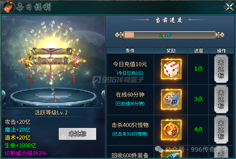Viewport: 236px width, 159px height.
Task: Click the fire orb reward with 20
Action: (x=171, y=130)
